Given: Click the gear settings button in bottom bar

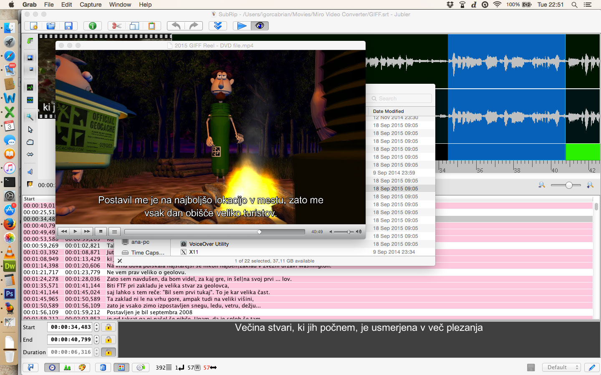Looking at the screenshot, I should click(141, 367).
